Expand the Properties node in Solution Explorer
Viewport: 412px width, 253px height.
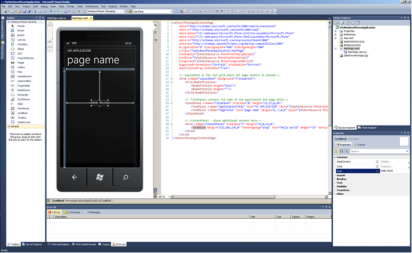[x=336, y=31]
